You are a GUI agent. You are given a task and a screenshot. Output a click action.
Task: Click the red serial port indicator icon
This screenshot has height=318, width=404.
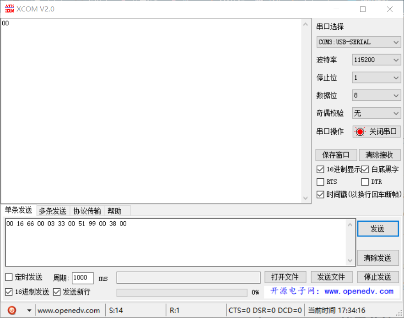tap(360, 132)
